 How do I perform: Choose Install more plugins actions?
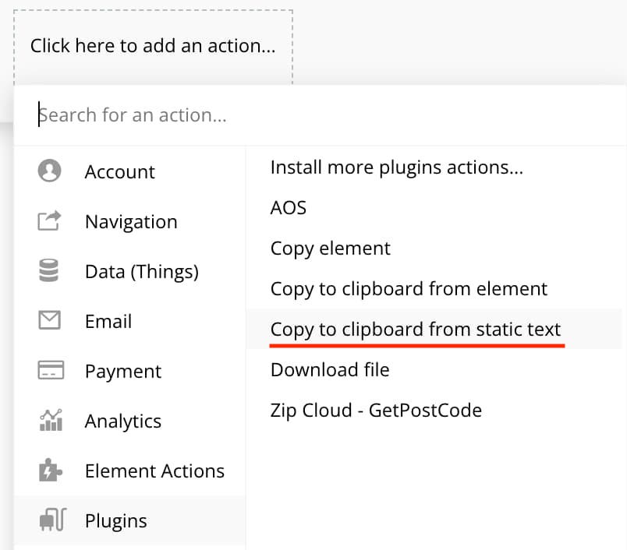[x=397, y=167]
